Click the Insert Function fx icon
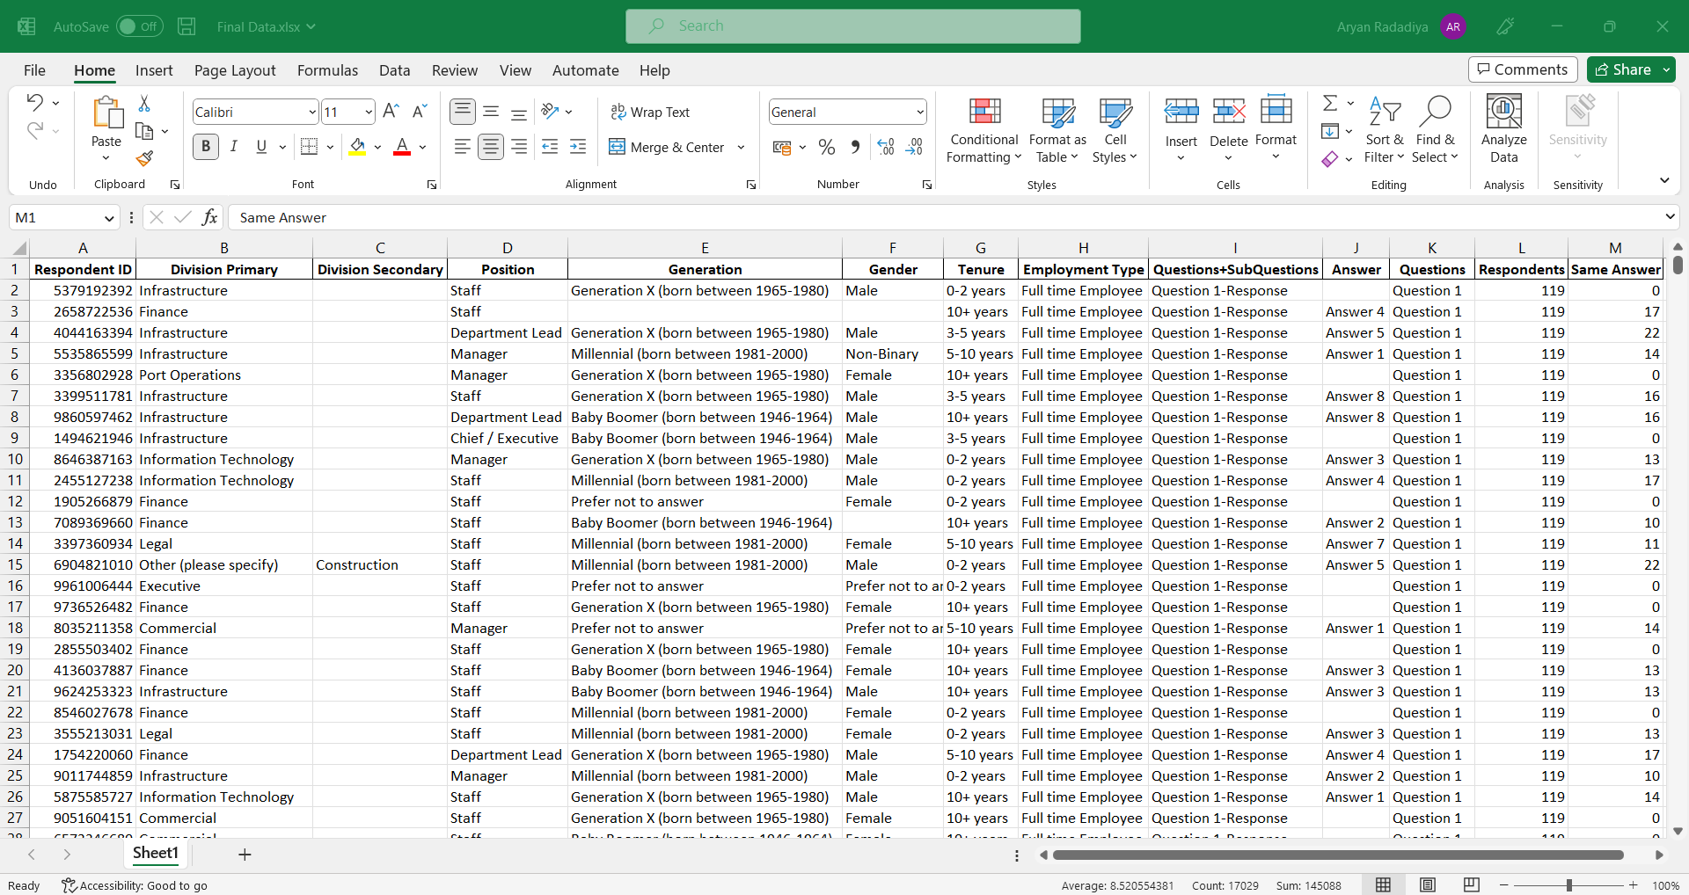This screenshot has height=895, width=1689. (x=209, y=217)
